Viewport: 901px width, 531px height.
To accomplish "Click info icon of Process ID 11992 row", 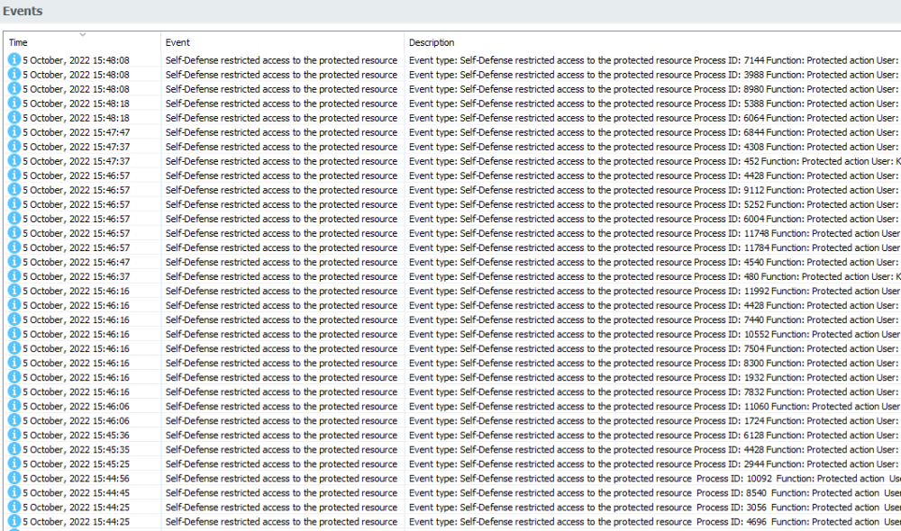I will tap(14, 291).
